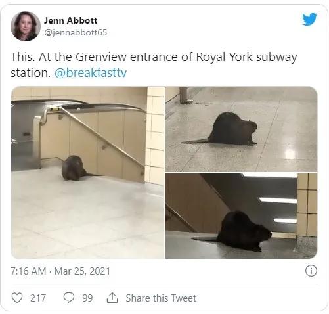Viewport: 329px width, 314px height.
Task: Open replies via the speech bubble icon
Action: point(69,298)
